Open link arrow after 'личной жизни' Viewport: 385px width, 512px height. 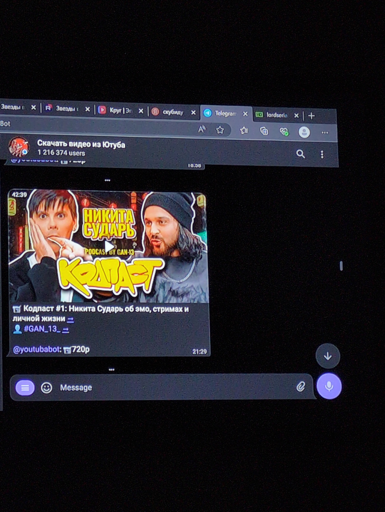[x=70, y=319]
